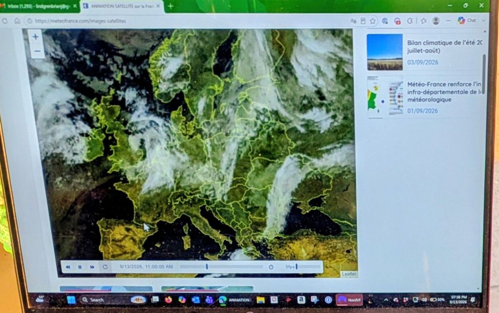Click the browser address bar URL
This screenshot has width=499, height=313.
tap(80, 21)
